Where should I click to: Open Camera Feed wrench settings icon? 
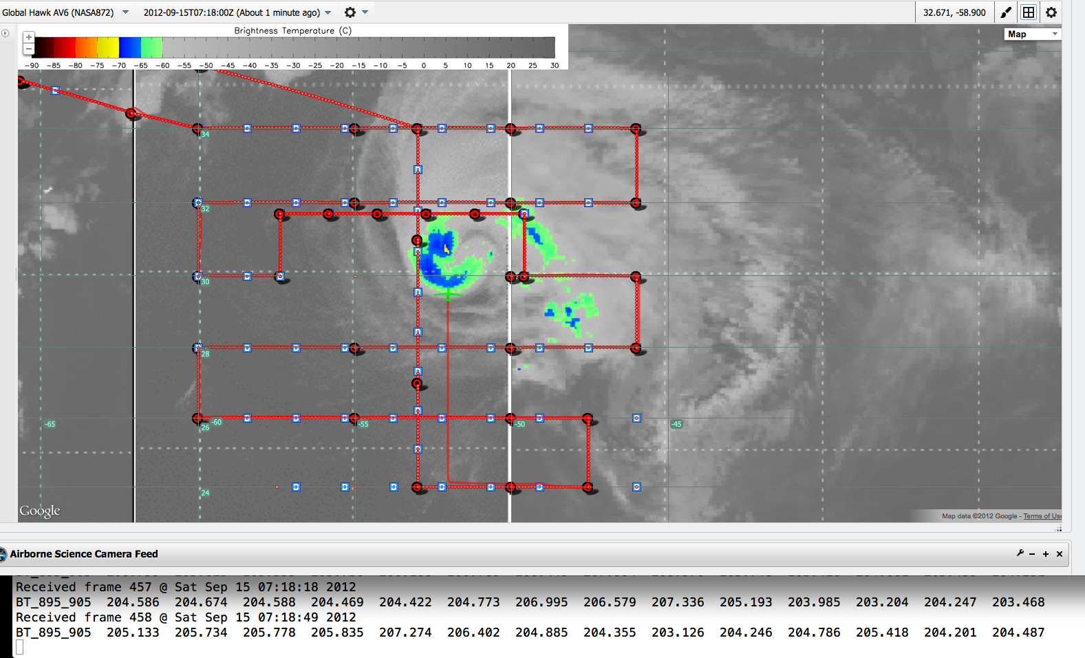(x=1020, y=553)
